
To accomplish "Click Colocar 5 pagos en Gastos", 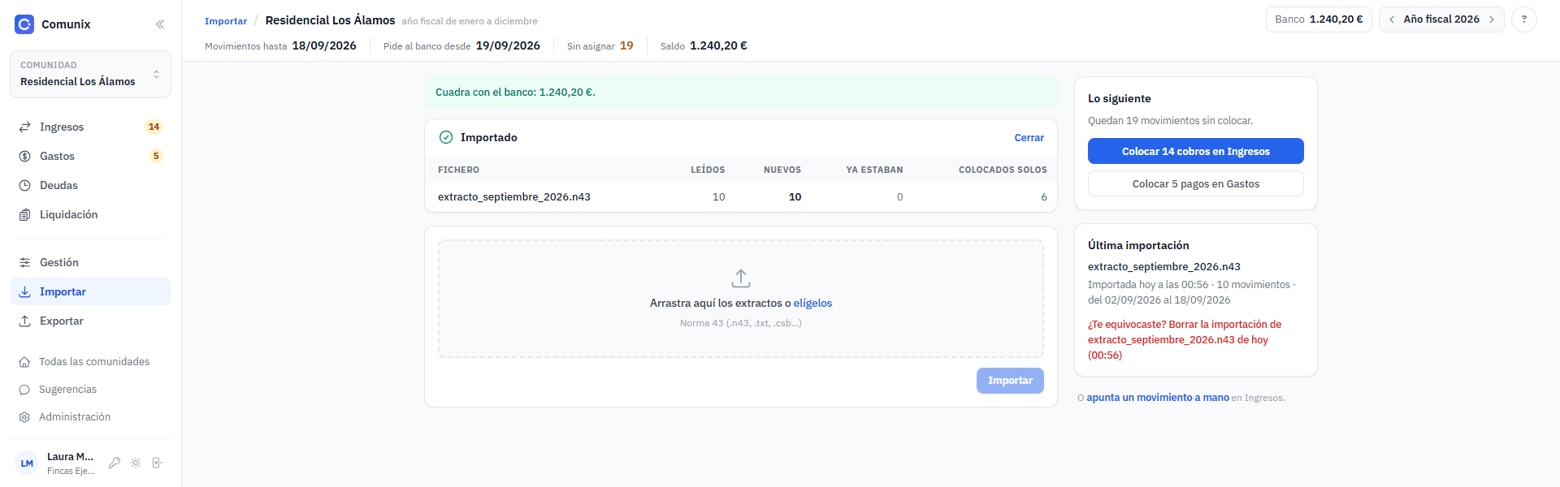I will point(1196,183).
